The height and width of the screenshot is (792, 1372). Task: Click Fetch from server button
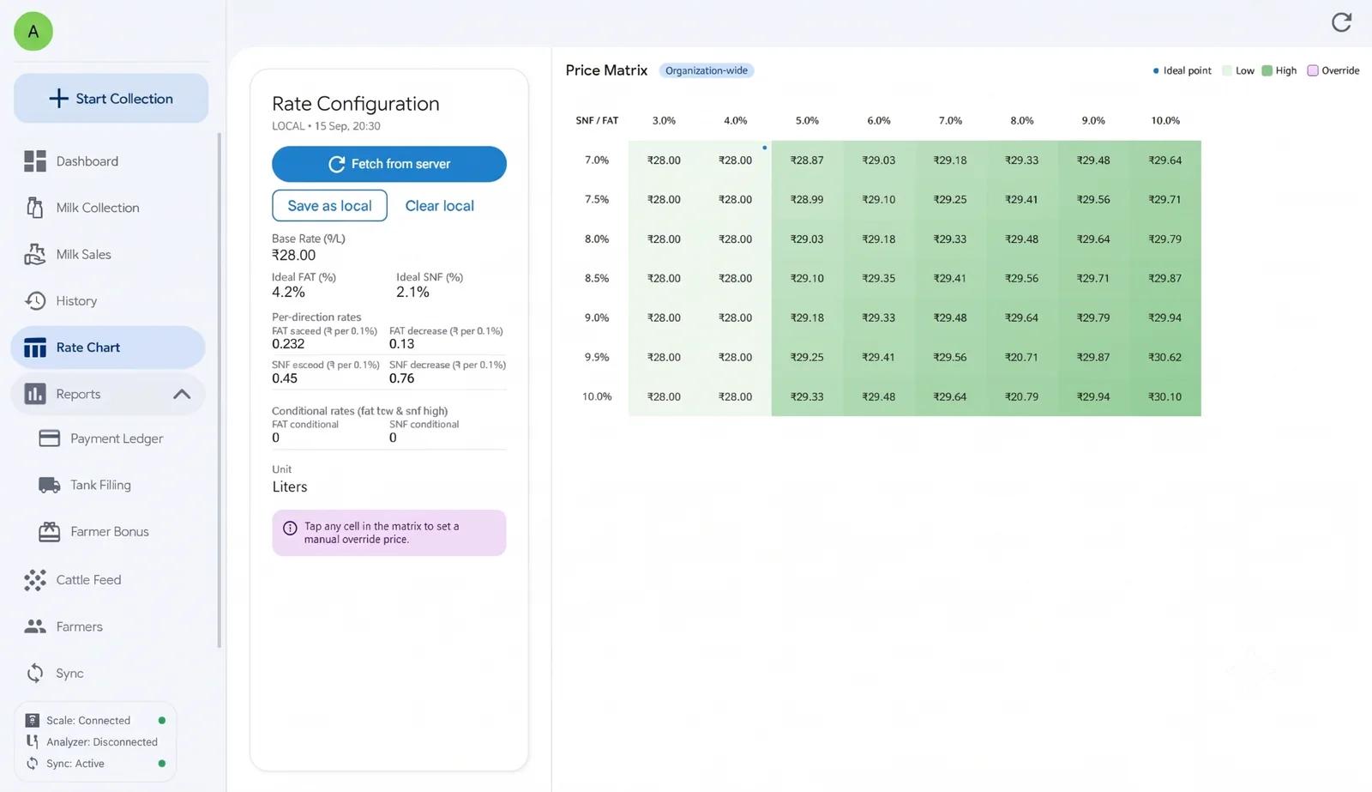(x=389, y=164)
